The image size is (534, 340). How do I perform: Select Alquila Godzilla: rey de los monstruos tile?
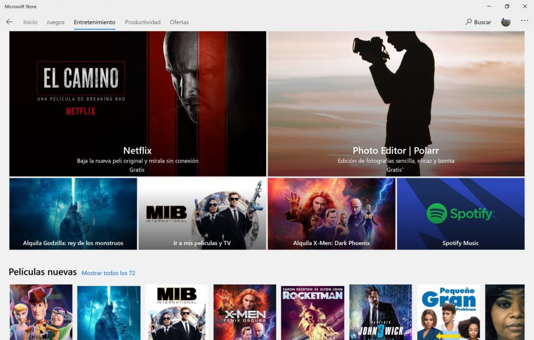click(x=73, y=214)
